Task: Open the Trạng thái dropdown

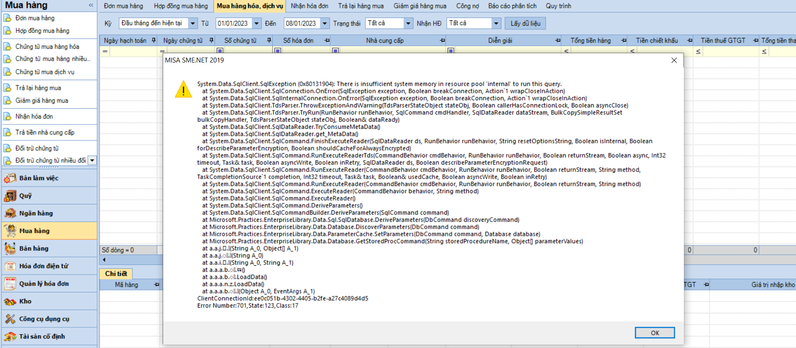Action: (x=408, y=23)
